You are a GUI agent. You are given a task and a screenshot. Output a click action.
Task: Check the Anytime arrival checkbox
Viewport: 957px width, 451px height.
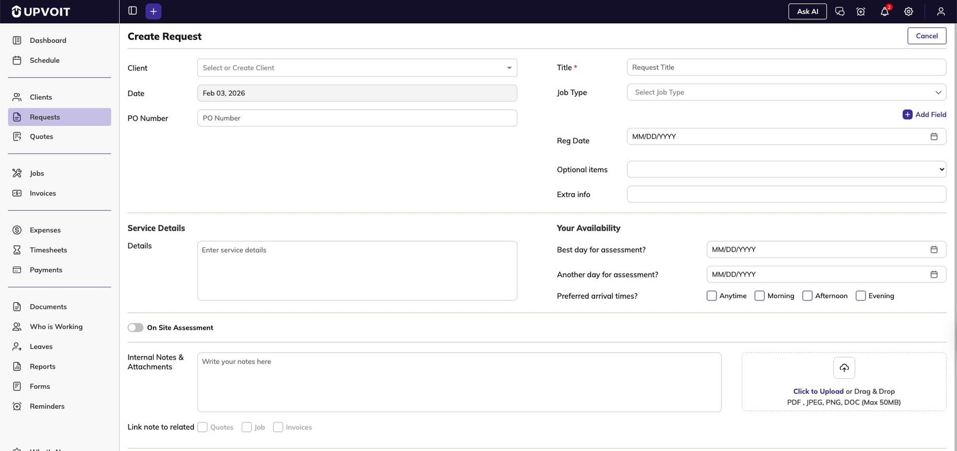pyautogui.click(x=712, y=296)
